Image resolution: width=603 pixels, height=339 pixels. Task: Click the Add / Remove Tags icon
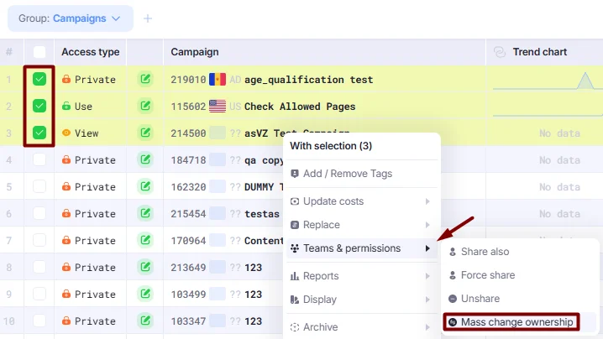(x=295, y=174)
